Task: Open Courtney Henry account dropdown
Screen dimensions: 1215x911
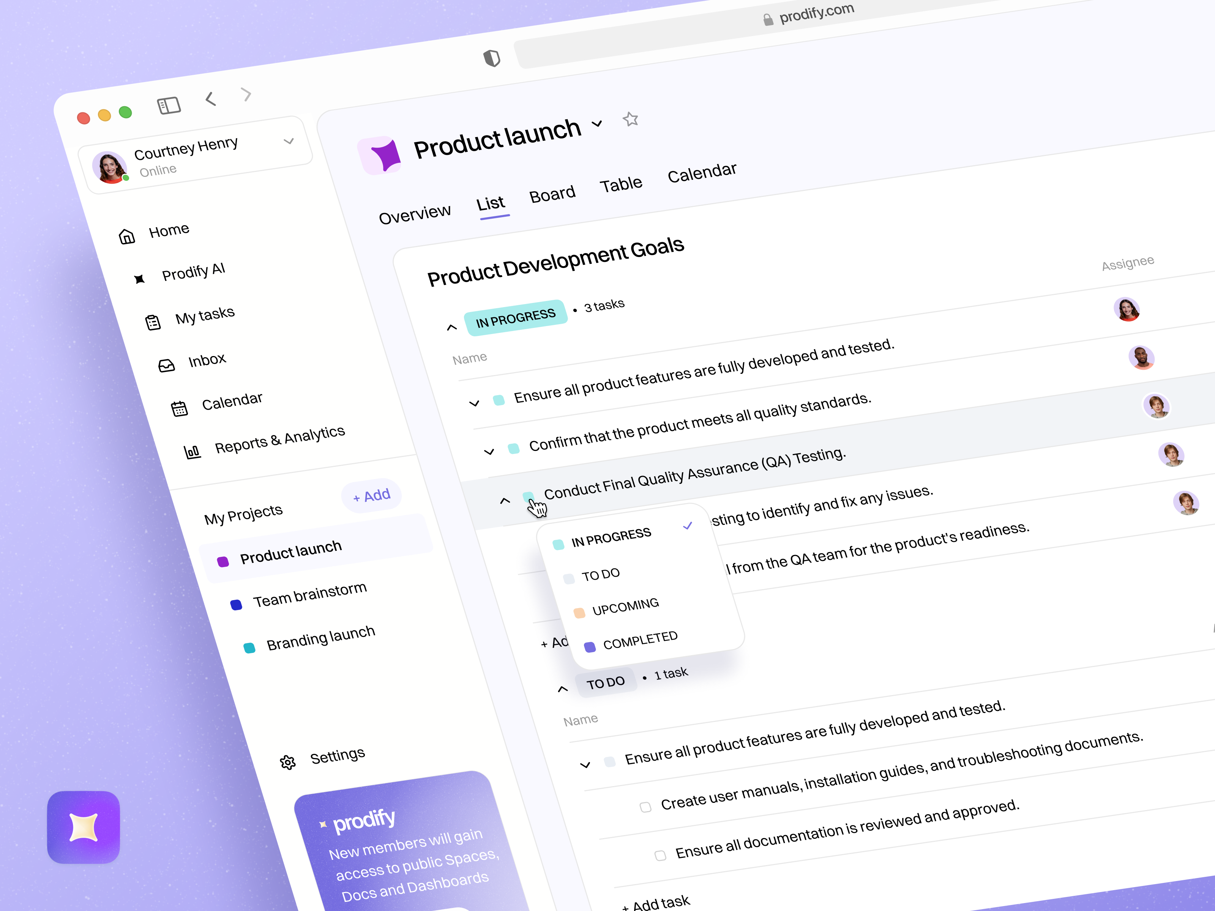Action: point(288,142)
